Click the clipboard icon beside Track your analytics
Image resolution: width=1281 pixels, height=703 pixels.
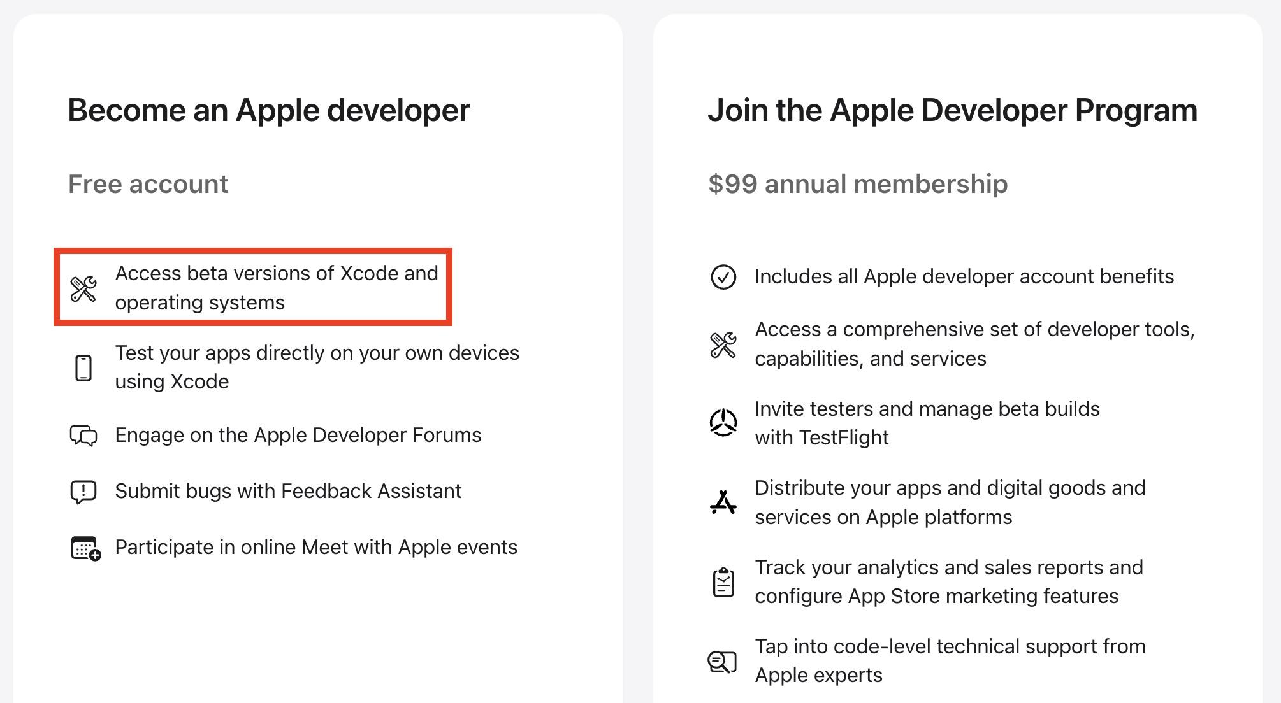(x=723, y=582)
